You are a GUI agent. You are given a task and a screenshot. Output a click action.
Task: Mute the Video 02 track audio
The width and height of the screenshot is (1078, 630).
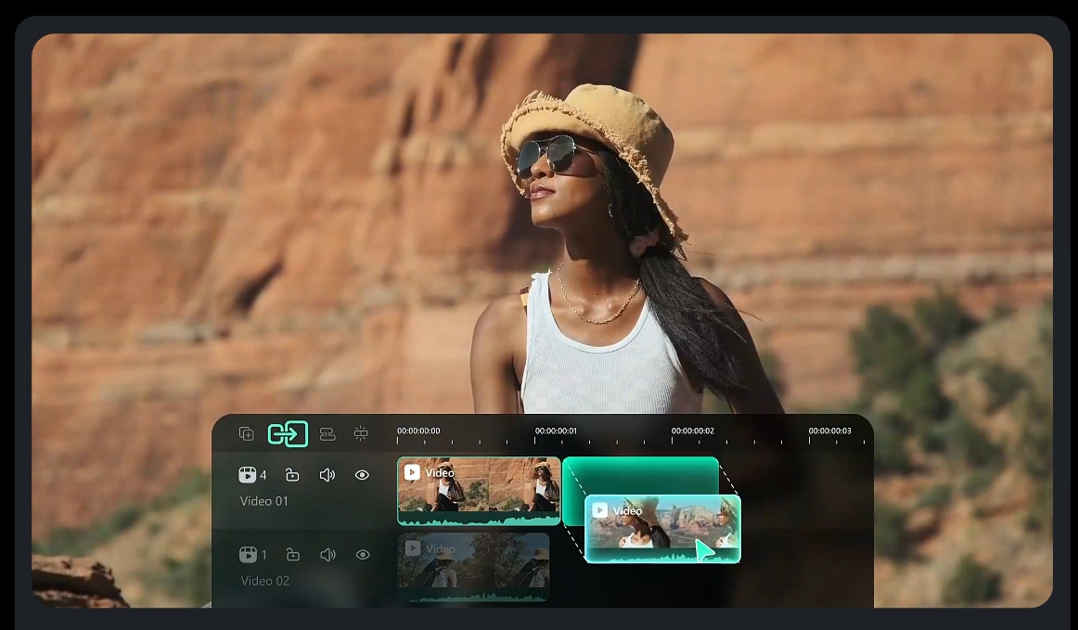[x=327, y=554]
